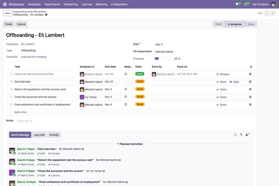Delete the 'Final settlement and certificate of employment' row

click(x=250, y=105)
